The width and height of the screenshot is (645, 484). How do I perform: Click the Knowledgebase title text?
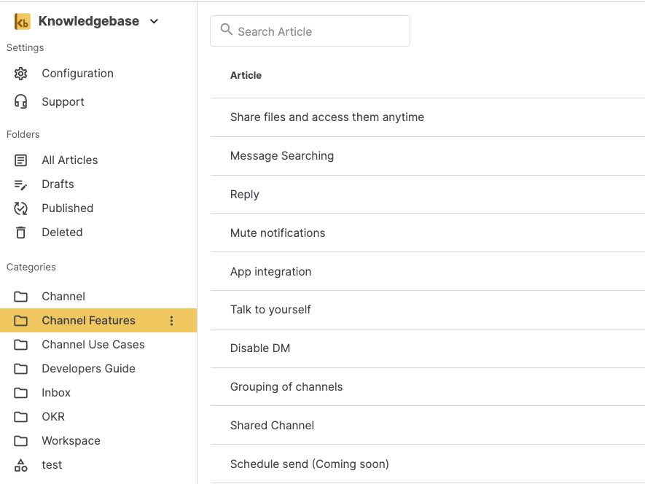[x=88, y=21]
